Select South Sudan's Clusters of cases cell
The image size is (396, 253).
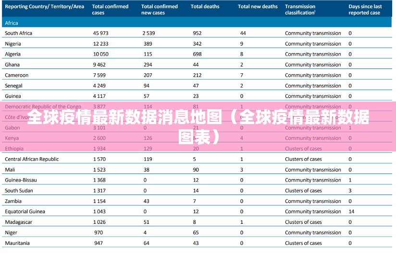coord(303,191)
